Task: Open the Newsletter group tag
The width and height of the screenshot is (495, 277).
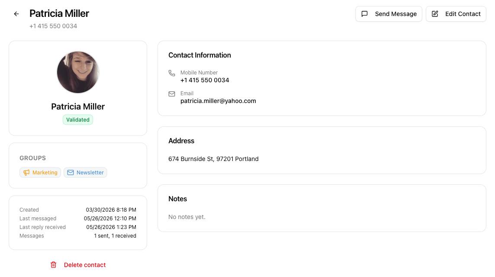Action: click(85, 172)
